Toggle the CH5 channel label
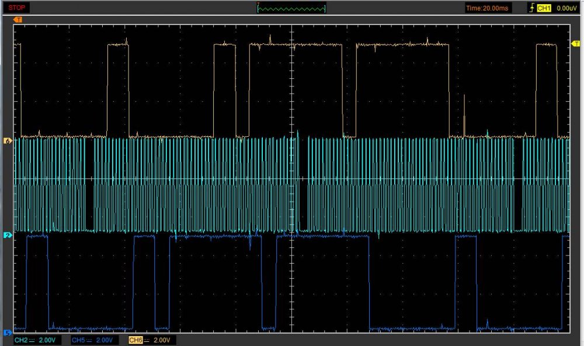 (78, 340)
